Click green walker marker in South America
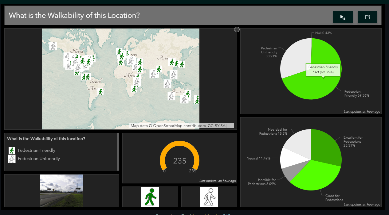Image resolution: width=389 pixels, height=215 pixels. click(100, 91)
